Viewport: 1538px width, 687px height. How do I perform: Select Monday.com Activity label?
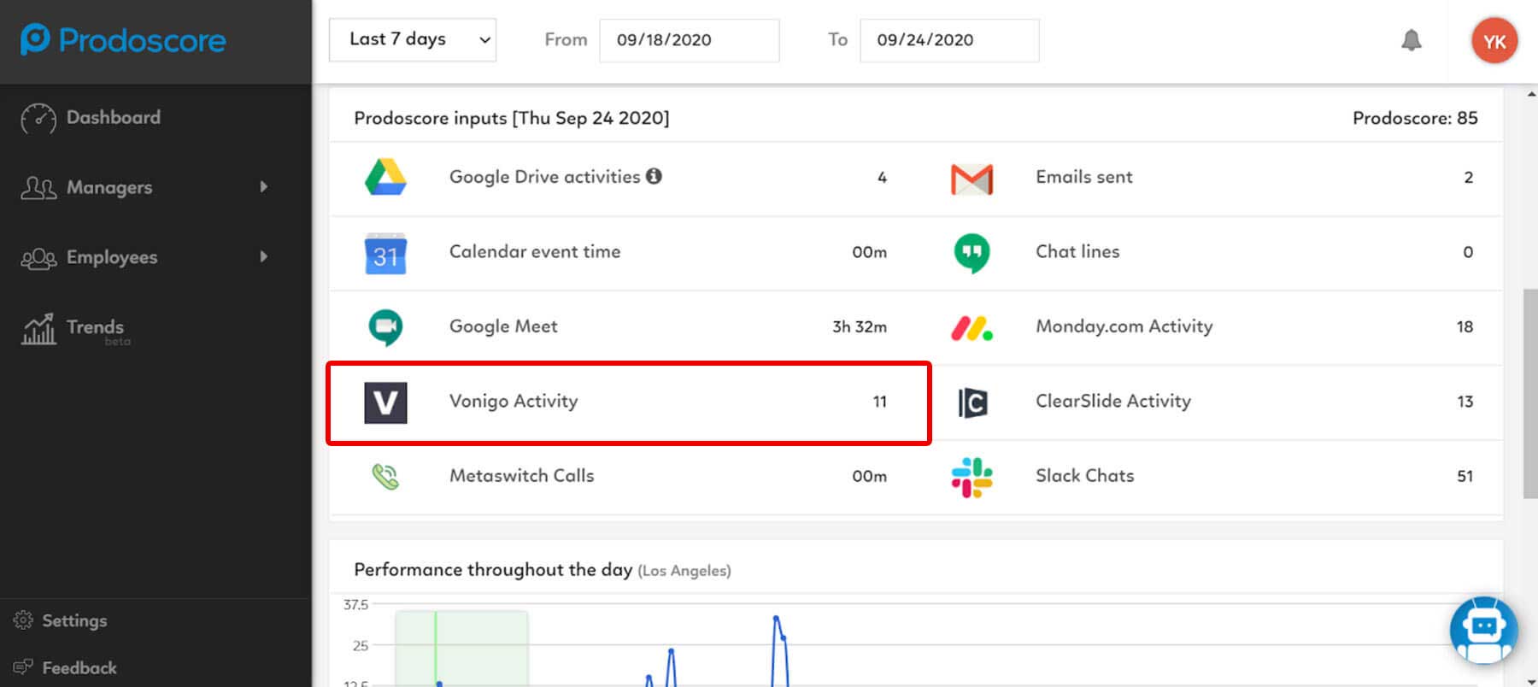[1124, 326]
